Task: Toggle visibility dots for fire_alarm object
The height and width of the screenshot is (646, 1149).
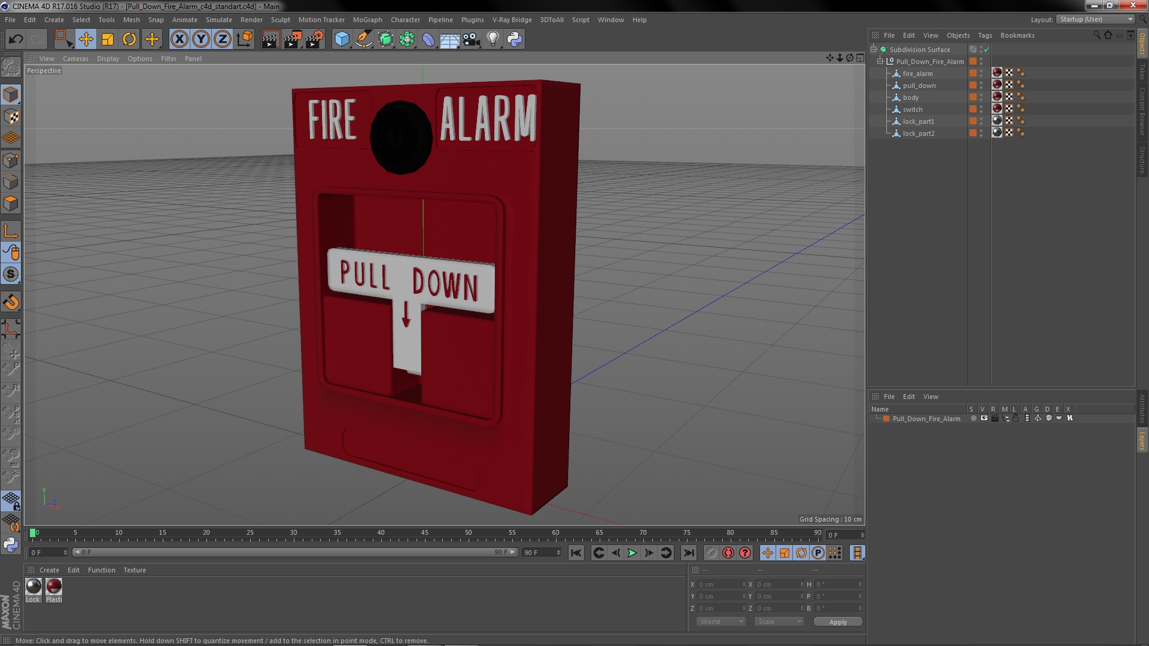Action: pyautogui.click(x=981, y=74)
